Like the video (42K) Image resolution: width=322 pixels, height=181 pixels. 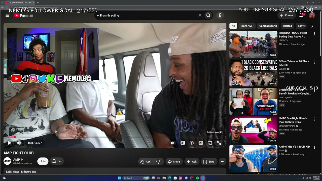146,162
